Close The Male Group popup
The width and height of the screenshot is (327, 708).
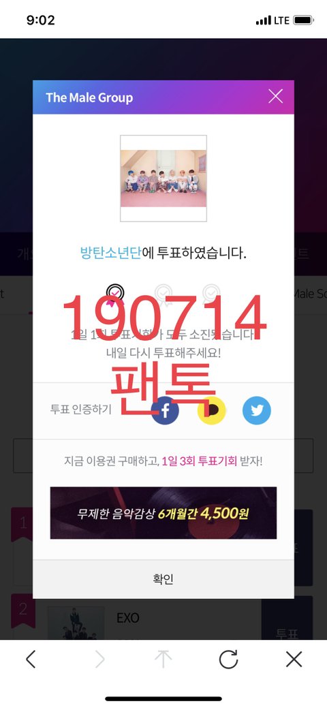(275, 96)
